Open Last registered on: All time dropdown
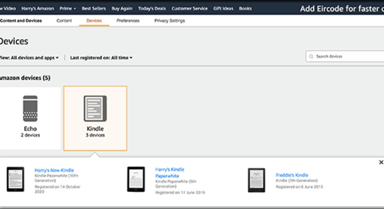The width and height of the screenshot is (384, 209). pos(101,57)
